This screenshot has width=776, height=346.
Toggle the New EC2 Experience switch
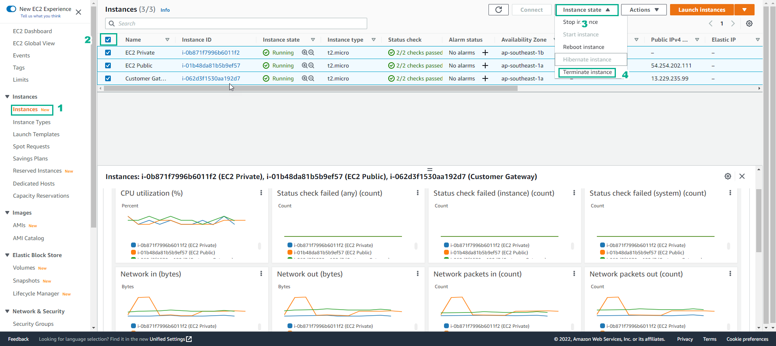pyautogui.click(x=11, y=9)
